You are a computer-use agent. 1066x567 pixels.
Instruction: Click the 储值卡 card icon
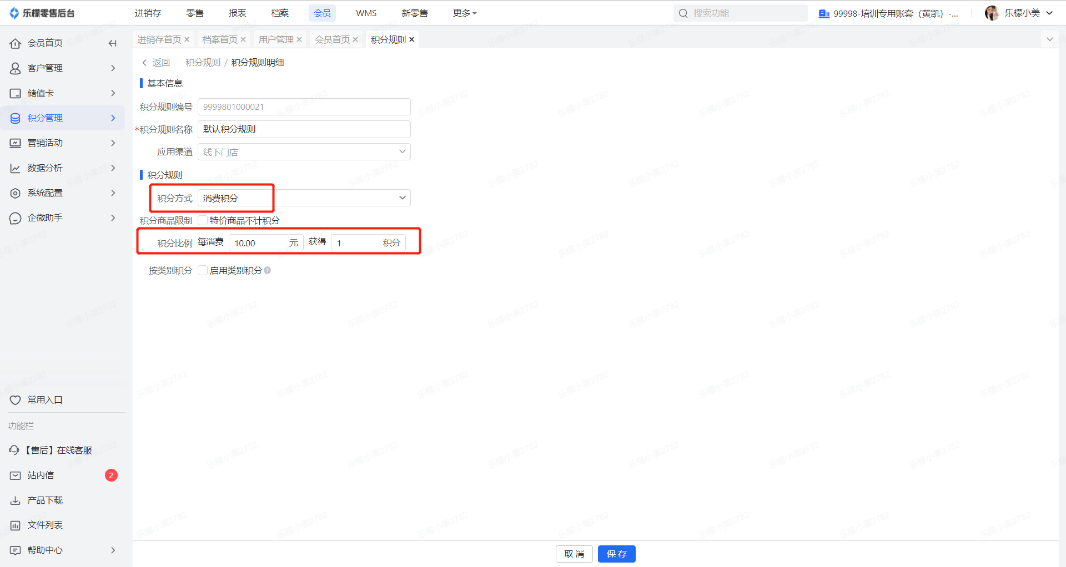[x=16, y=93]
